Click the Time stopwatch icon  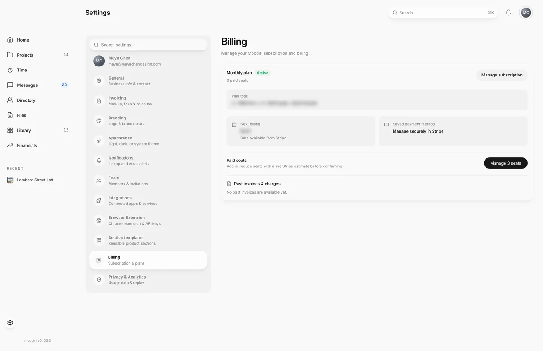click(x=10, y=70)
